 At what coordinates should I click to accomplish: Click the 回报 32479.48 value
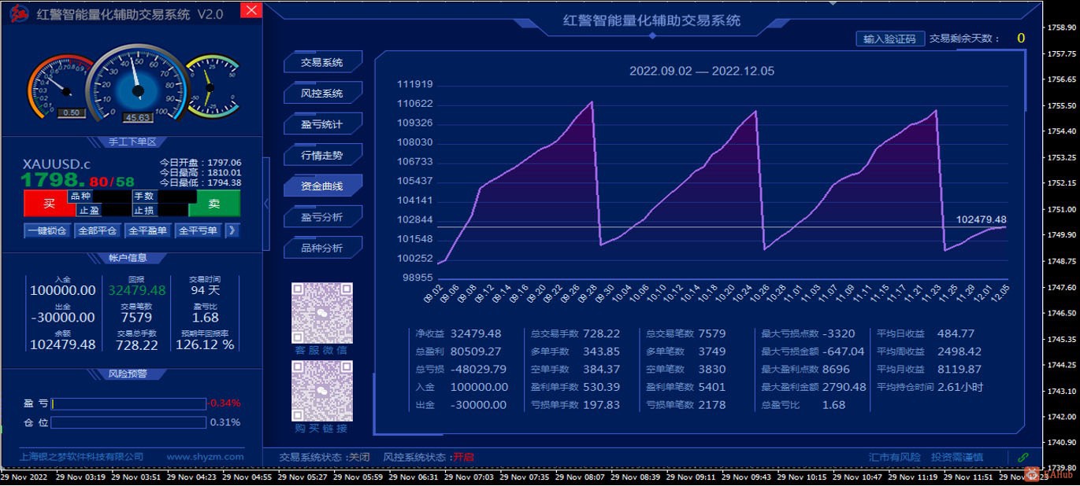(137, 290)
